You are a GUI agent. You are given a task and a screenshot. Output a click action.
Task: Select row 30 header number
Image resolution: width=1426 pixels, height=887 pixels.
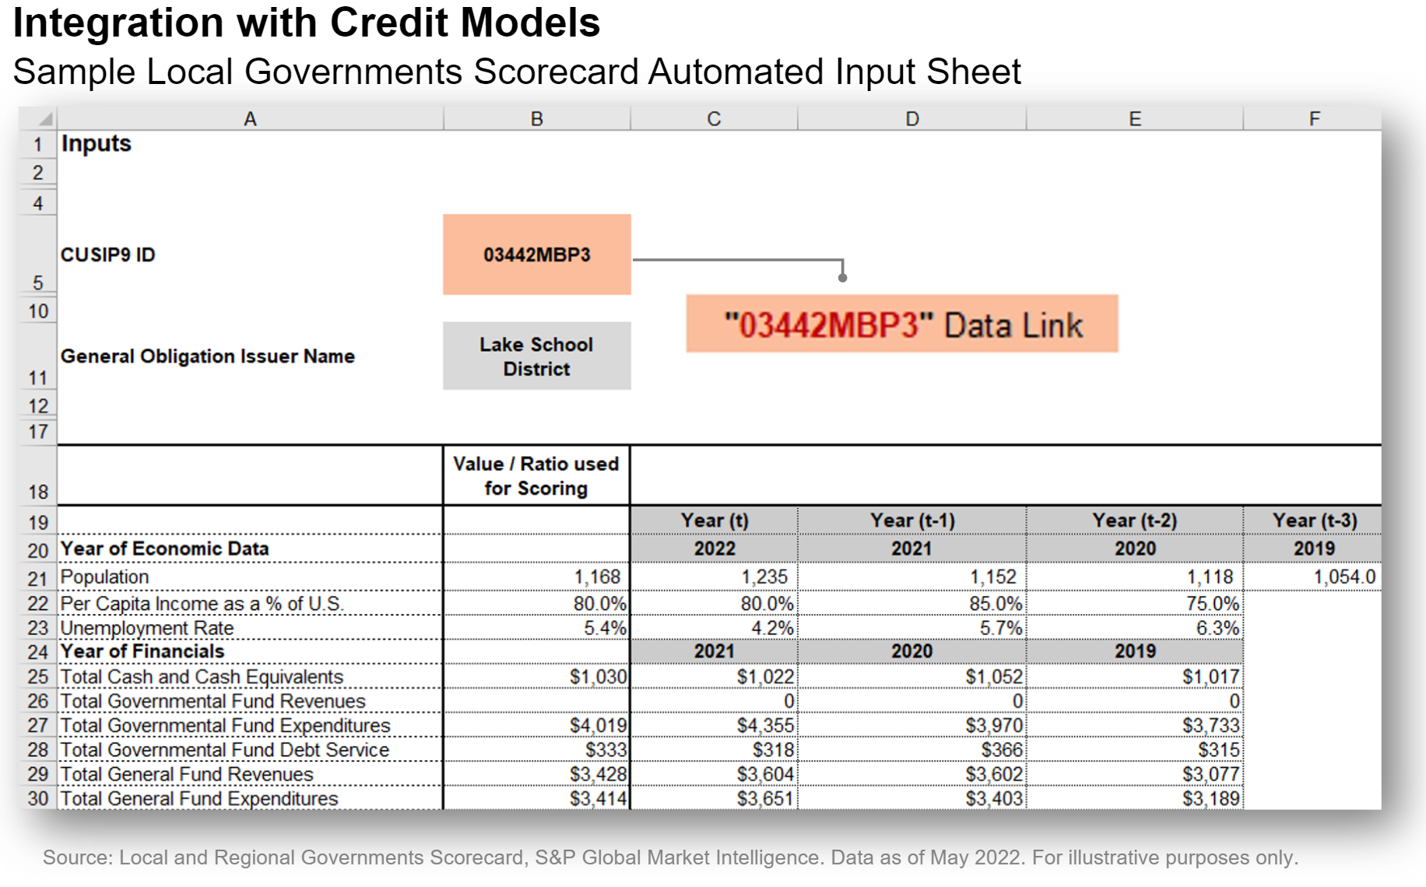[x=37, y=799]
